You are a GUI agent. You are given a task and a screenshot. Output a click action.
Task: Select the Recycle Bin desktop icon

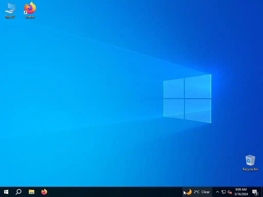[250, 163]
